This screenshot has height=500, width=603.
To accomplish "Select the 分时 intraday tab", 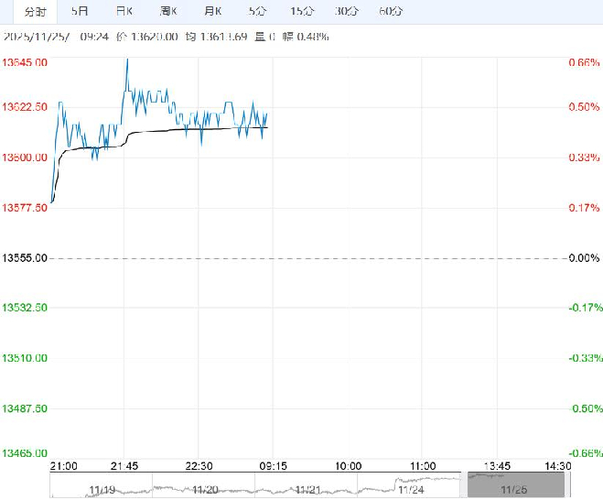I will 34,12.
